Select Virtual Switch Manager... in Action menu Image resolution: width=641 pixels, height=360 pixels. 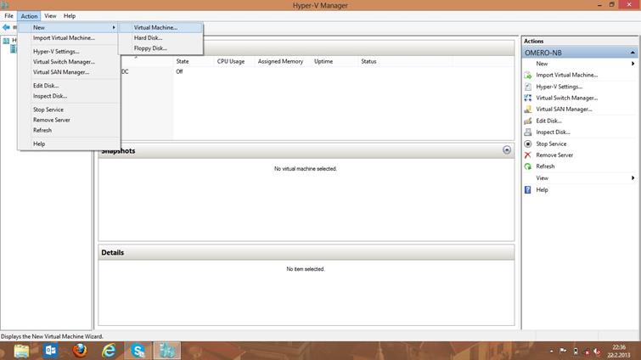69,62
